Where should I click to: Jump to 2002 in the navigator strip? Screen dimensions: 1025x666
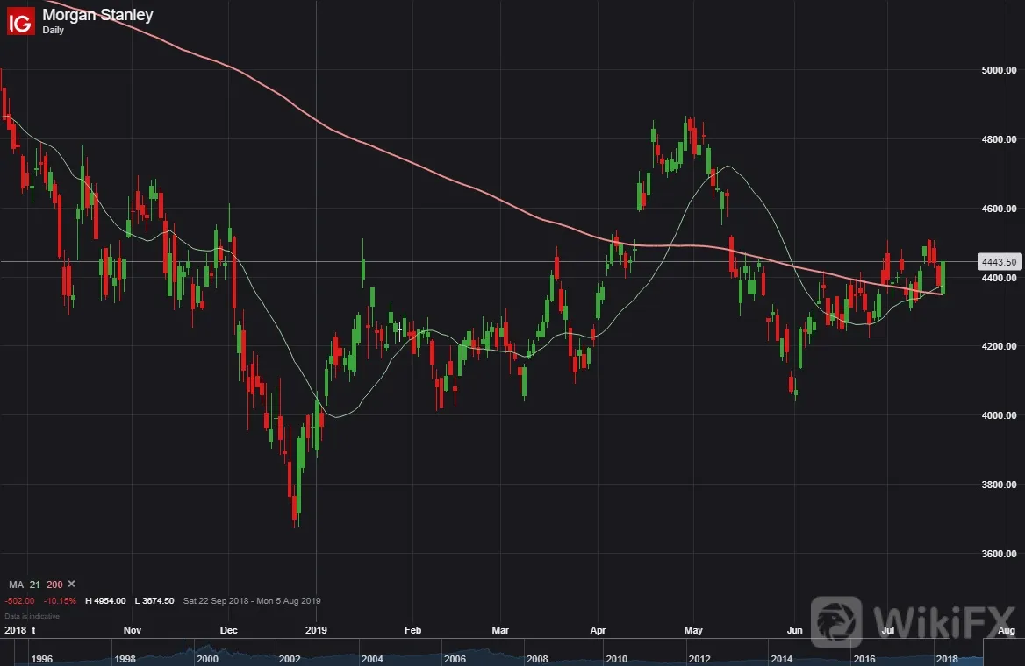pos(290,659)
